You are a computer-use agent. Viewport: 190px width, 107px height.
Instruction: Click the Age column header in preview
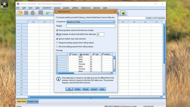point(95,54)
